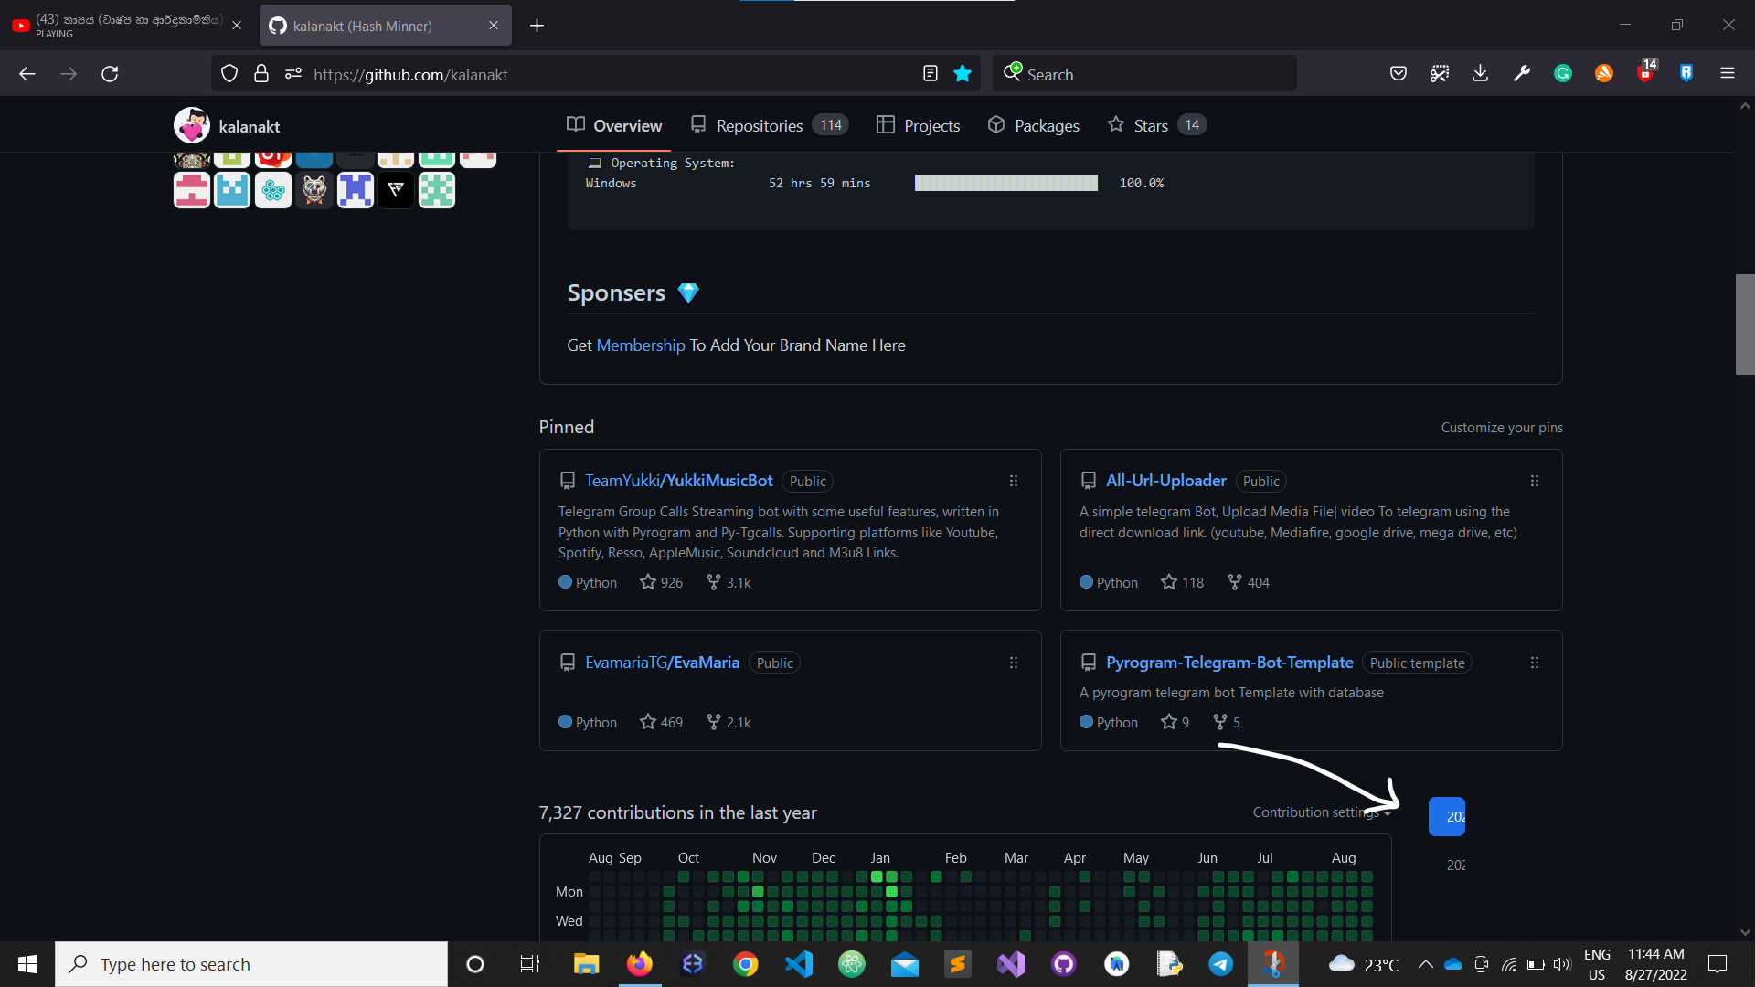Show hidden system tray icons chevron
Screen dimensions: 1755x987
click(1425, 964)
